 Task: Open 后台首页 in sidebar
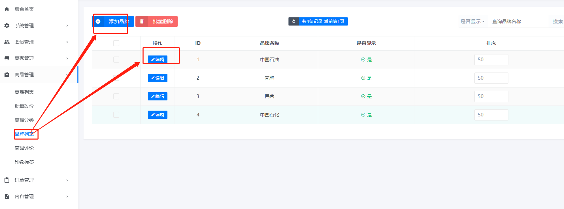tap(24, 9)
